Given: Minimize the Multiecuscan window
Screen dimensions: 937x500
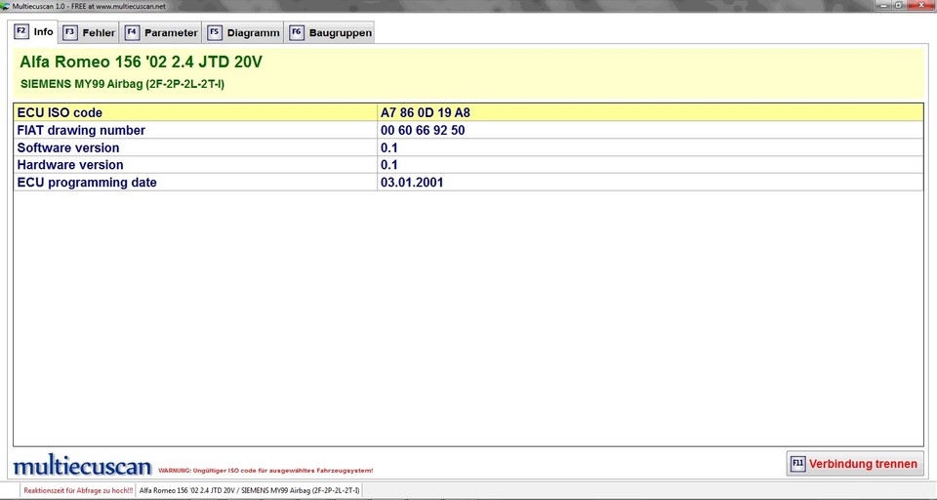Looking at the screenshot, I should [x=884, y=6].
